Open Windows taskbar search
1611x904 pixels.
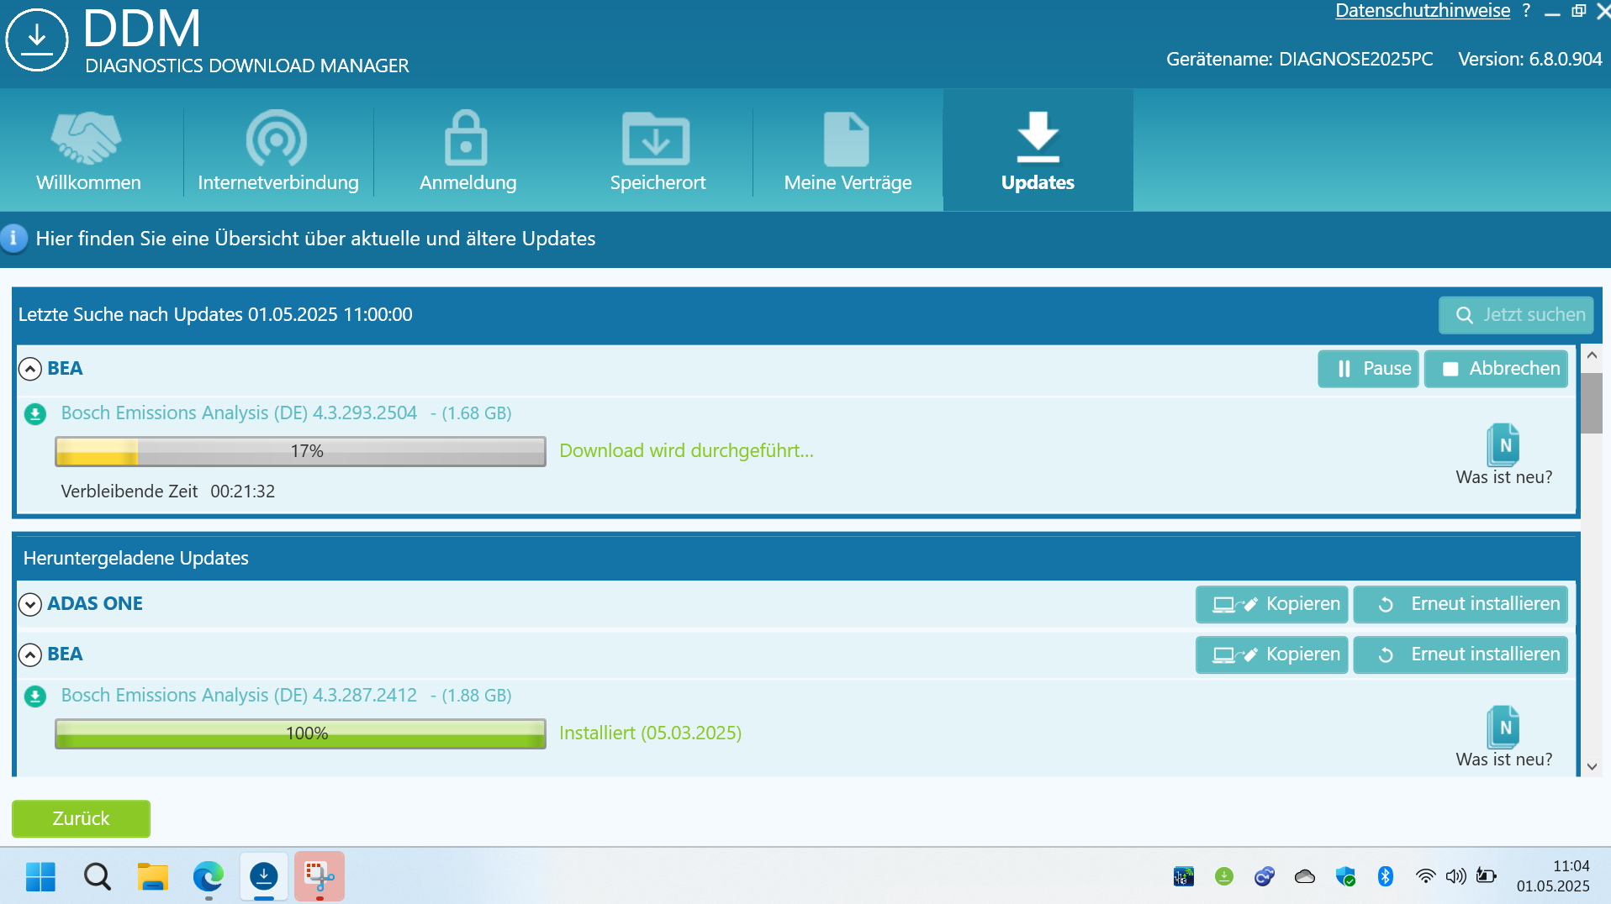[98, 876]
